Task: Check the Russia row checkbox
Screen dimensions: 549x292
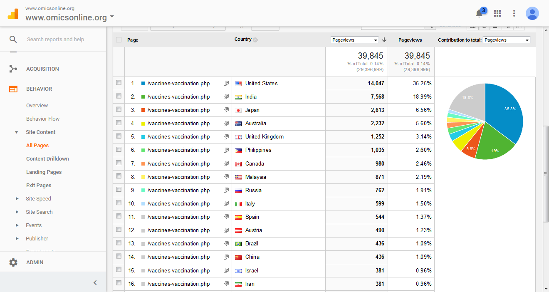Action: (x=119, y=190)
